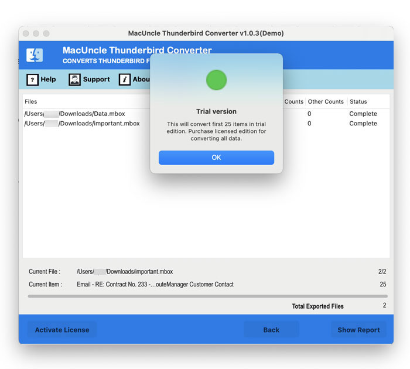Screen dimensions: 410x369
Task: Click the MacUncle Finder logo icon
Action: pyautogui.click(x=35, y=55)
